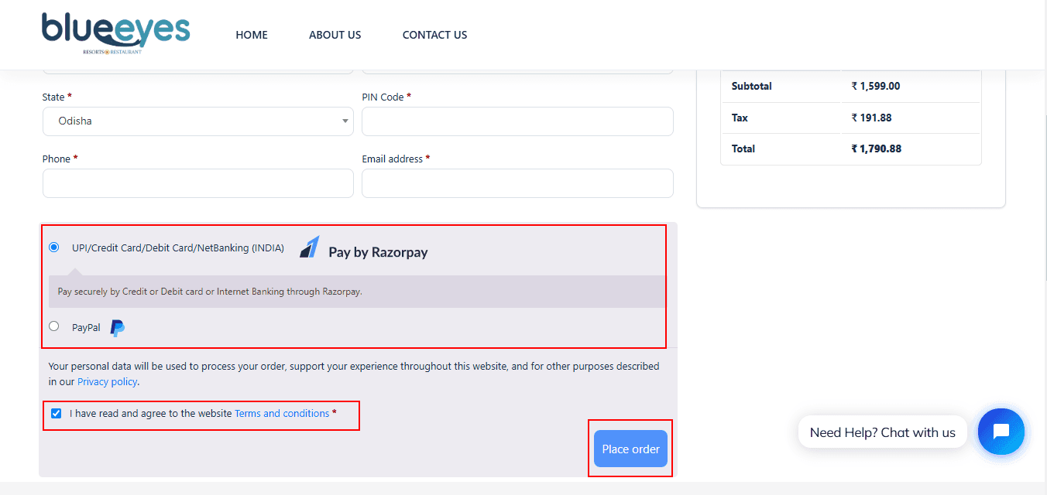1047x495 pixels.
Task: Click the PIN Code input field
Action: pyautogui.click(x=517, y=121)
